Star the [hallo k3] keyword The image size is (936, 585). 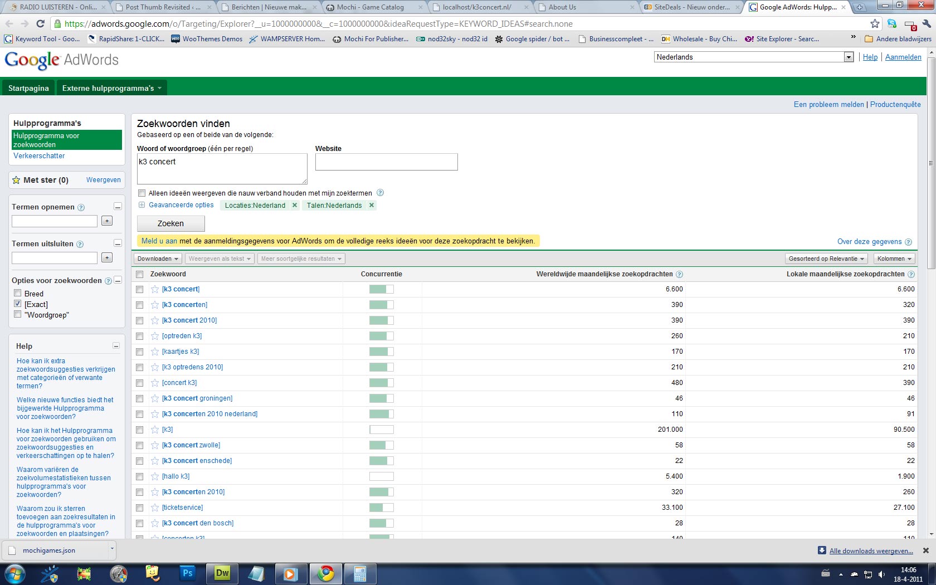[x=155, y=476]
